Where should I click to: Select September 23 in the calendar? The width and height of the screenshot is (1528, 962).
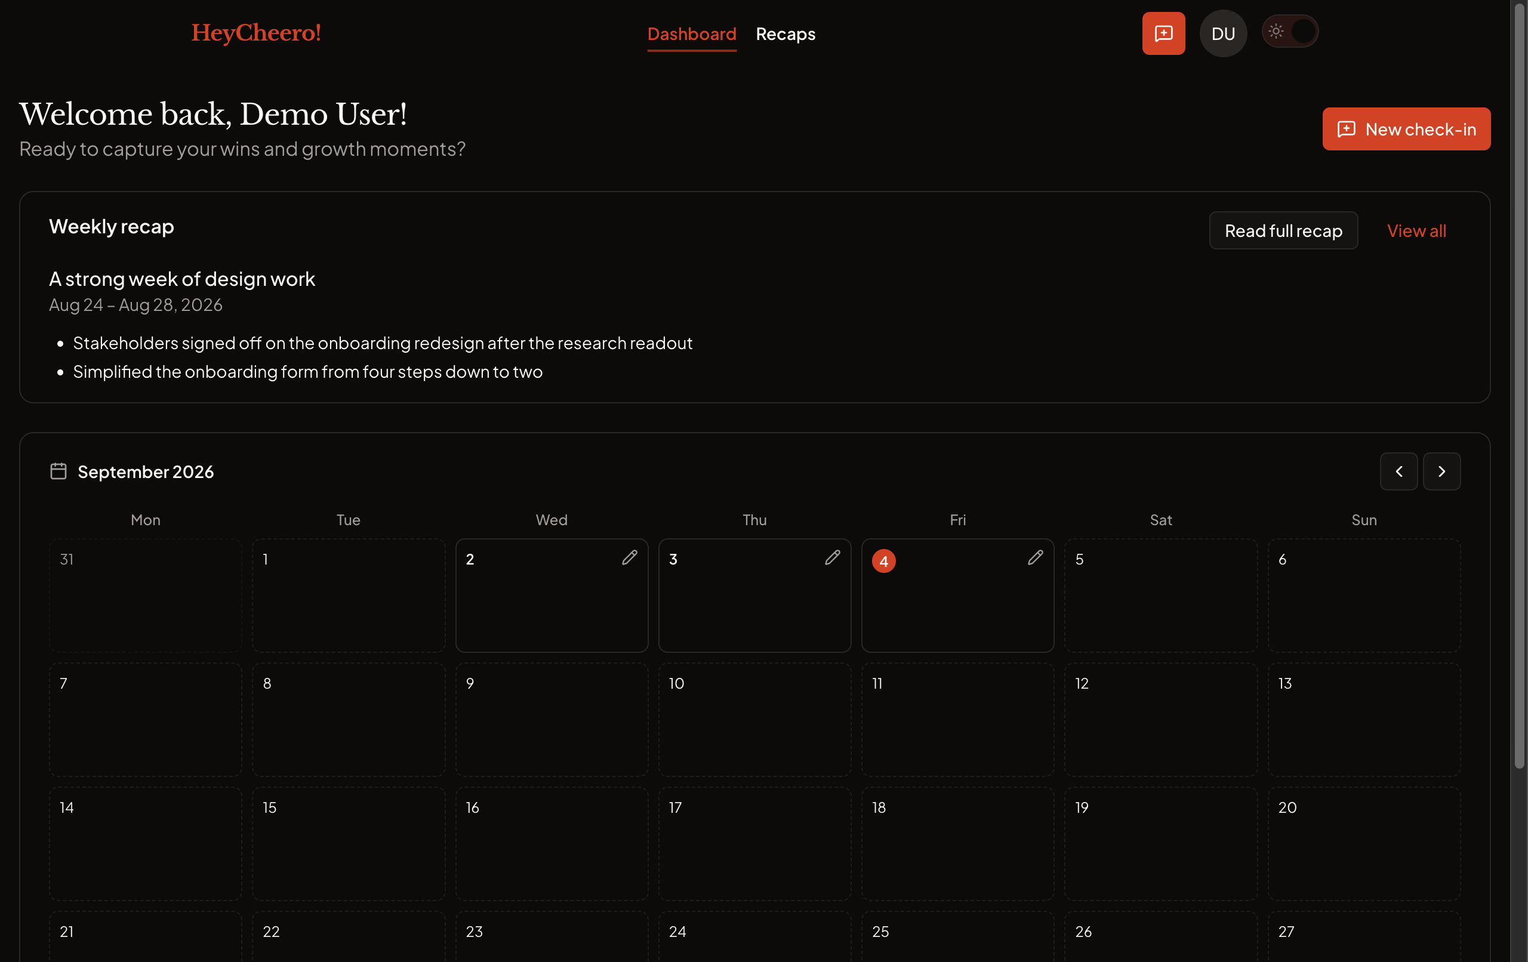tap(552, 936)
